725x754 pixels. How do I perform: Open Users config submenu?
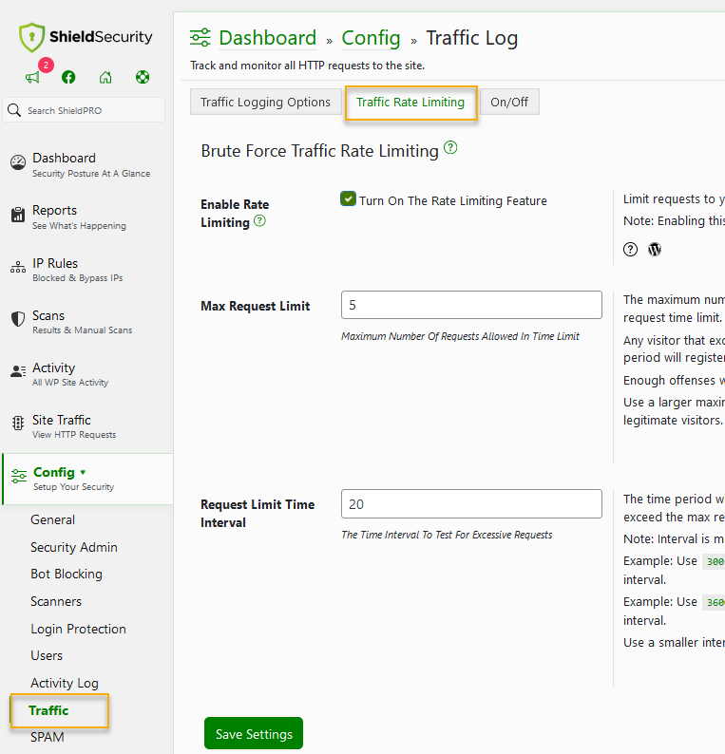[47, 656]
